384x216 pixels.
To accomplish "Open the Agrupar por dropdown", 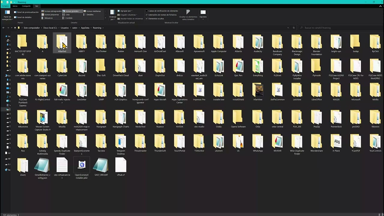I will pyautogui.click(x=125, y=11).
